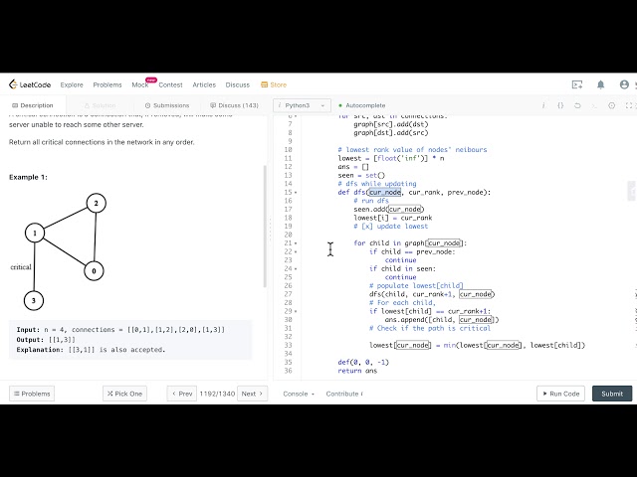Open the notifications bell
This screenshot has width=637, height=477.
tap(600, 84)
